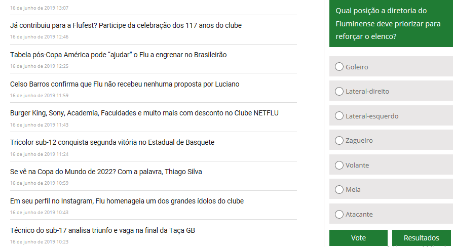This screenshot has width=453, height=247.
Task: Click timestamp 16 de junho 12:46
Action: tap(40, 36)
